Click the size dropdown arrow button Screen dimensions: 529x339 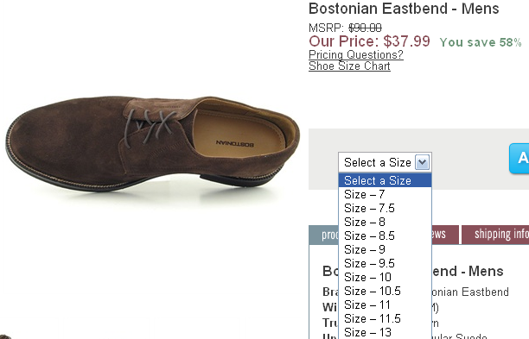[422, 162]
